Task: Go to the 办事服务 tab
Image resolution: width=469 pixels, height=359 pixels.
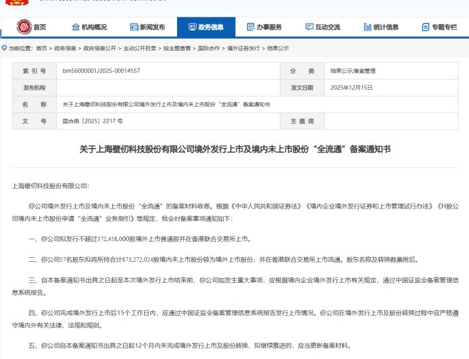Action: point(264,27)
